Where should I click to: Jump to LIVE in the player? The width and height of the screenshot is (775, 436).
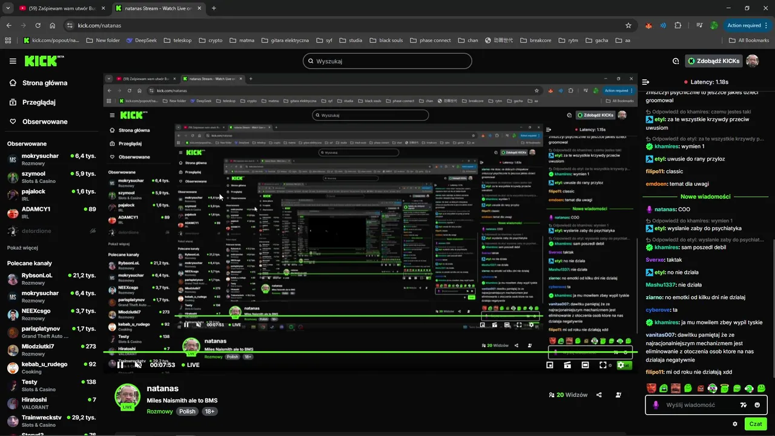click(190, 365)
